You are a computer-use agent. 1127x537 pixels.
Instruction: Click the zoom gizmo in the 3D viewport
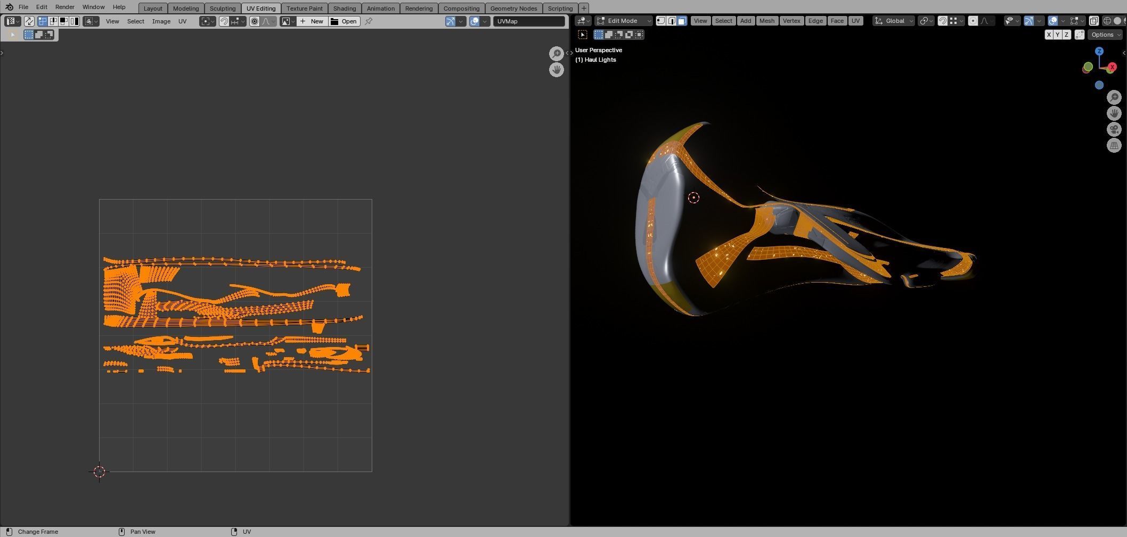(x=1114, y=97)
